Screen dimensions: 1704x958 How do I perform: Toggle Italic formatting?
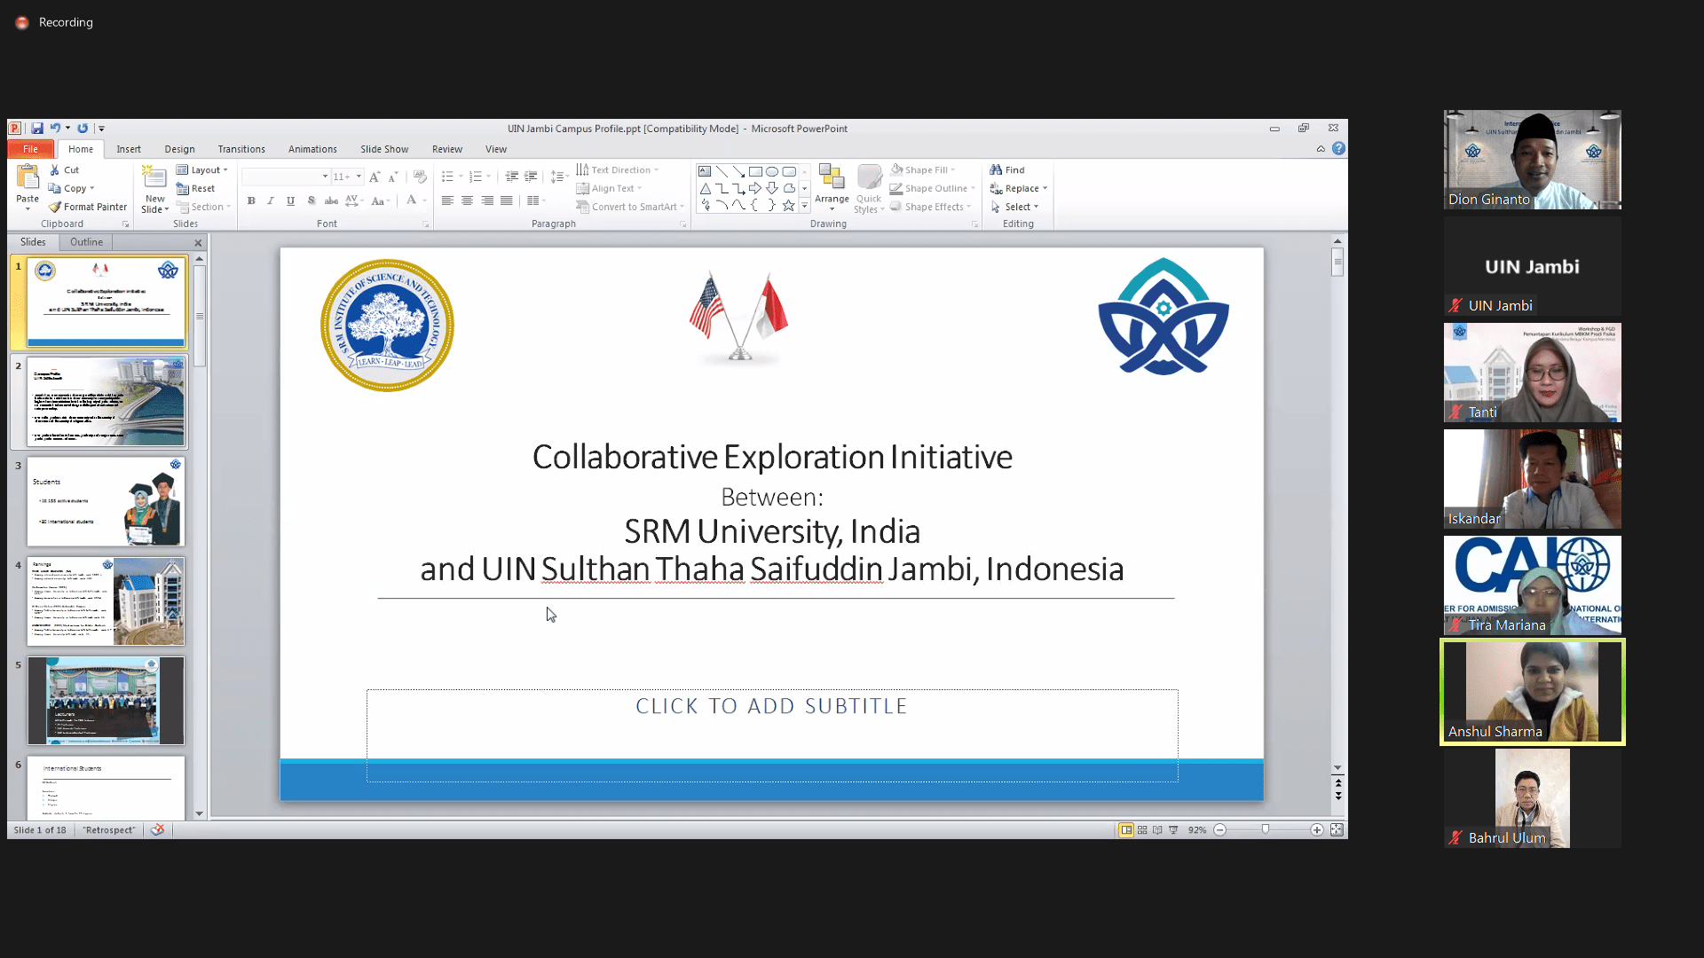[x=271, y=201]
